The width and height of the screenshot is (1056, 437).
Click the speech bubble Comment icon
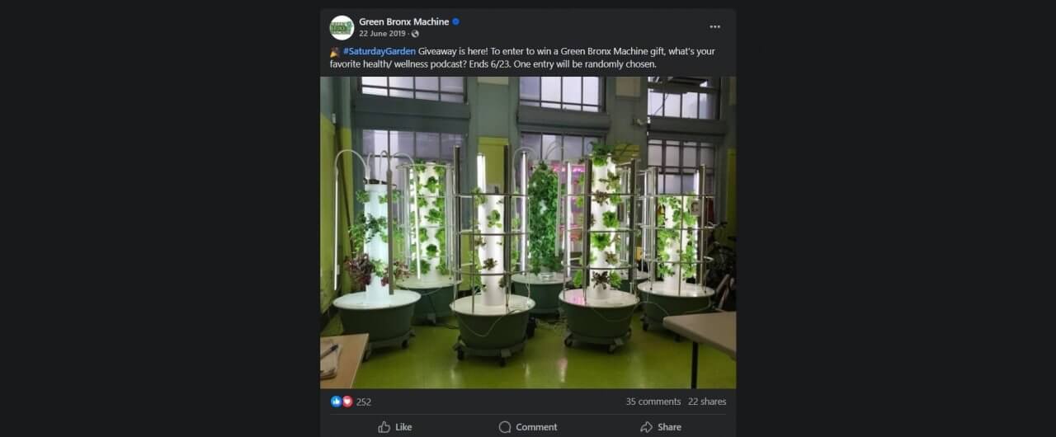[505, 427]
